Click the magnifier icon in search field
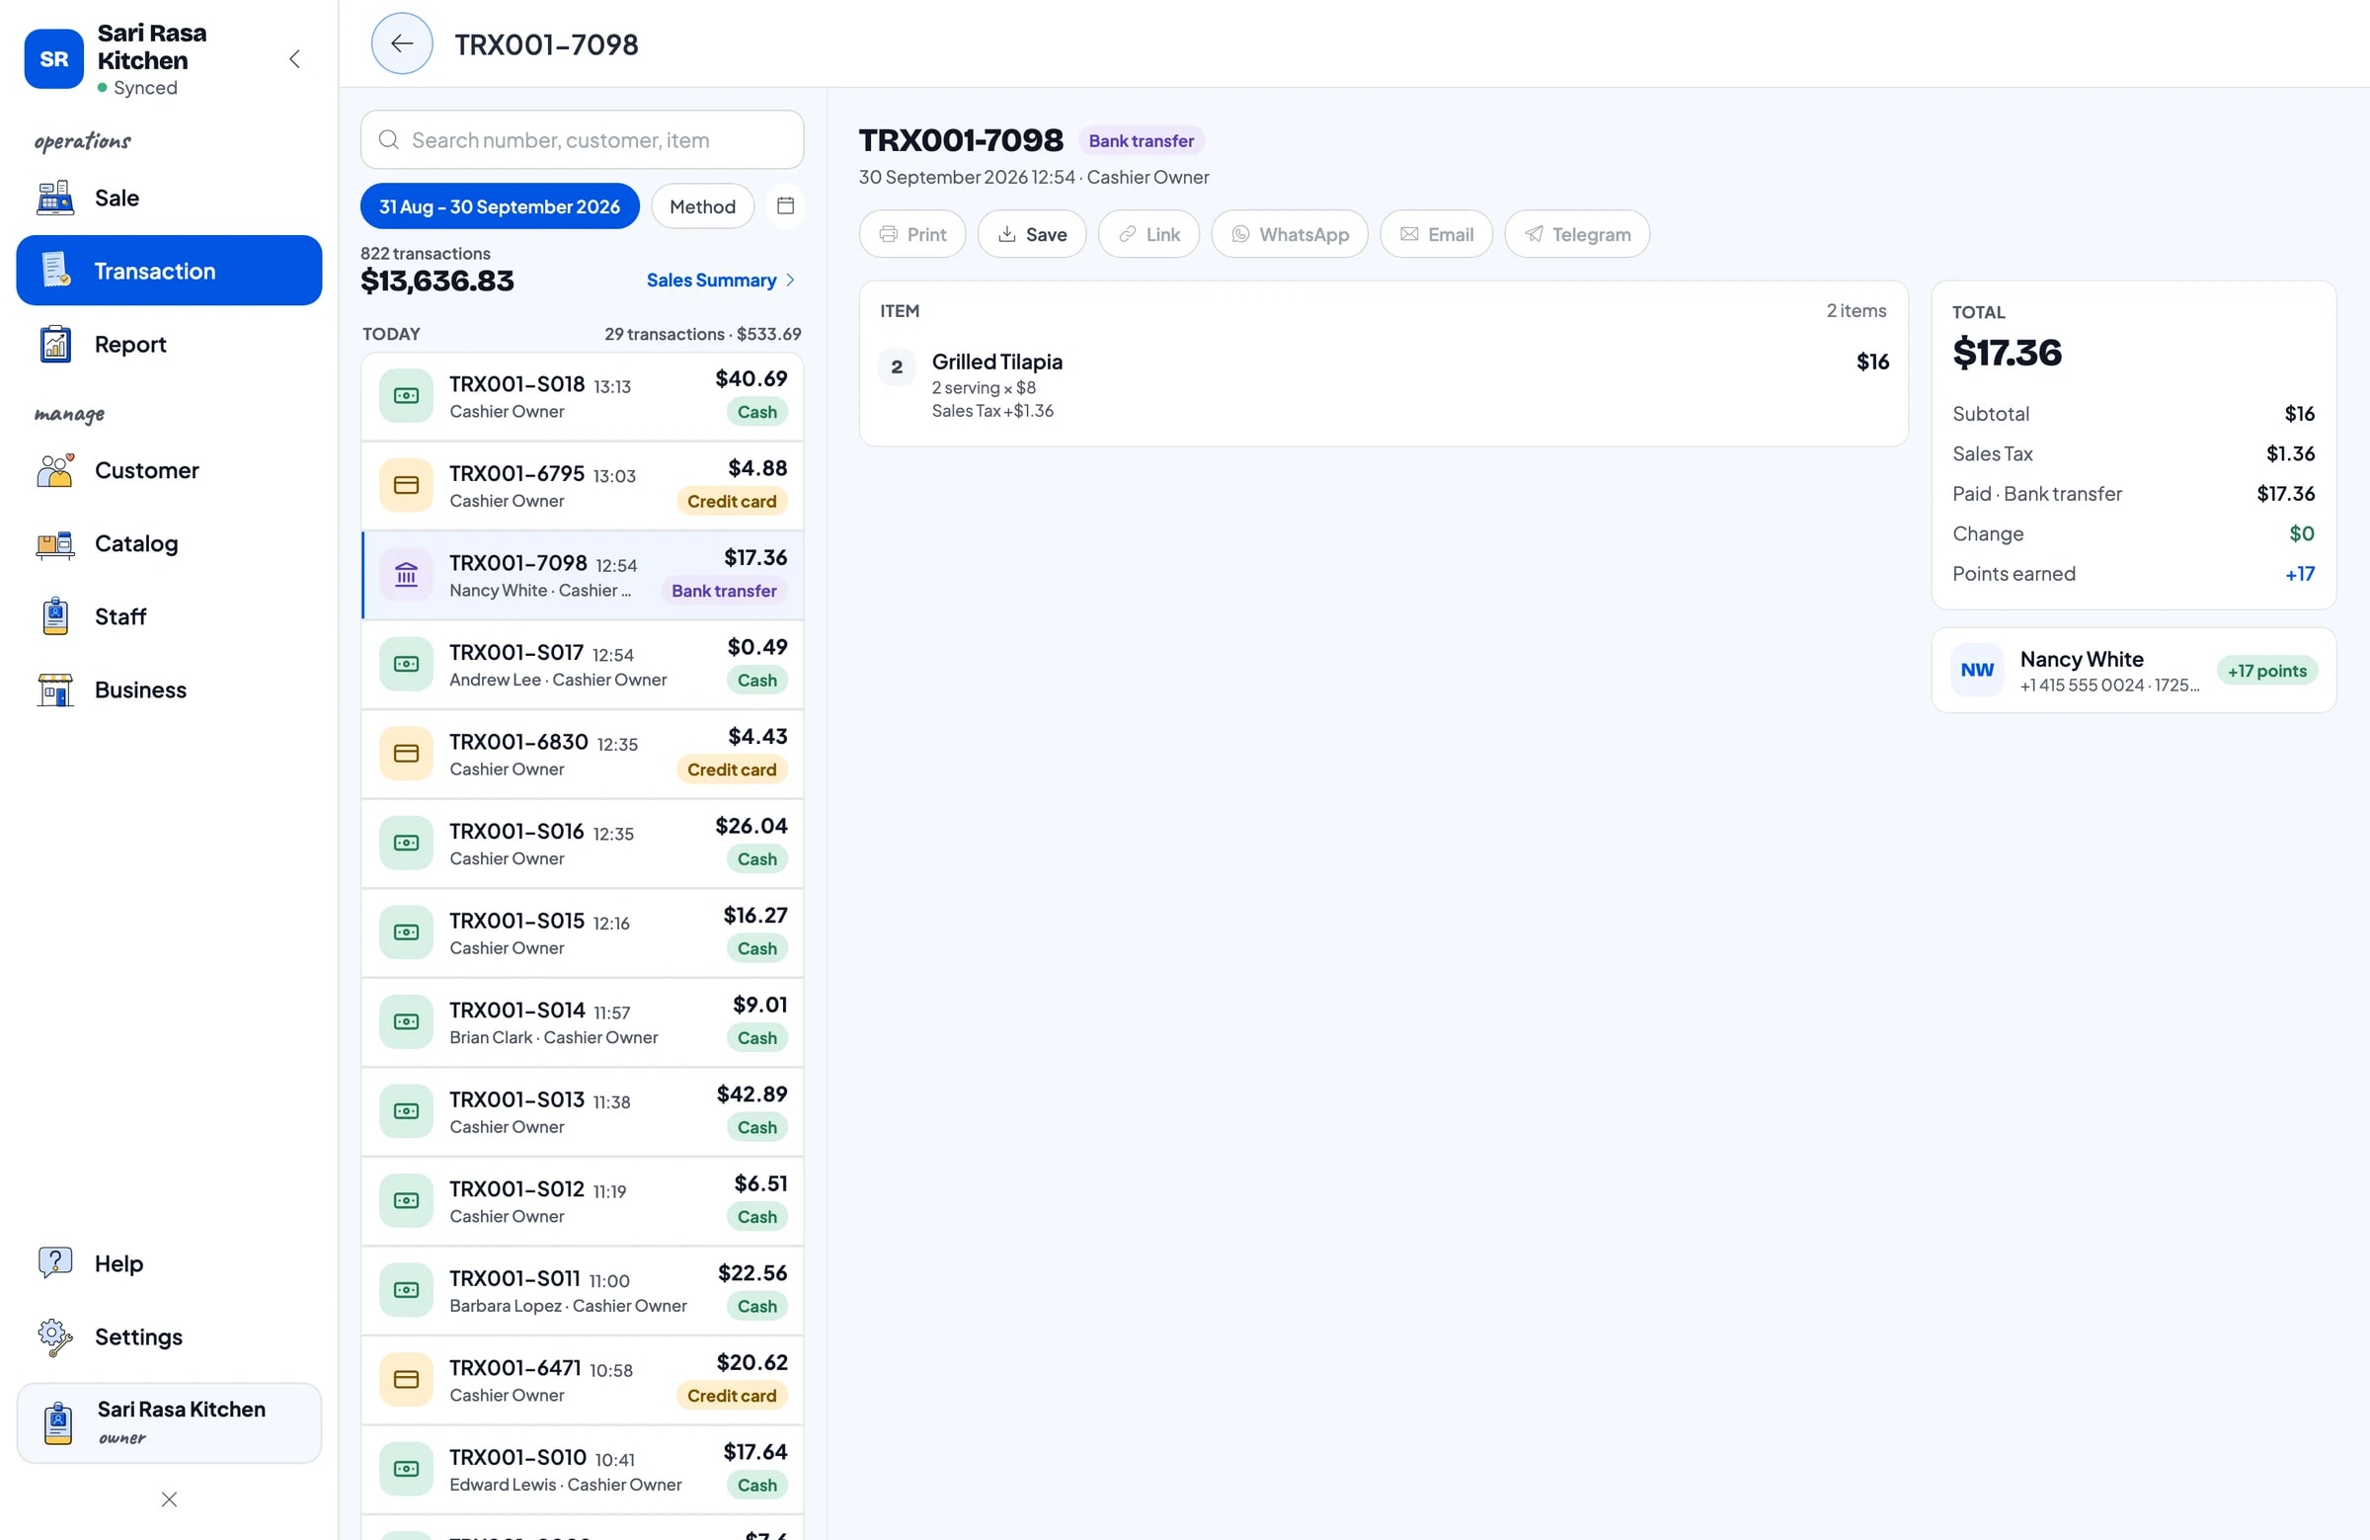 coord(388,139)
